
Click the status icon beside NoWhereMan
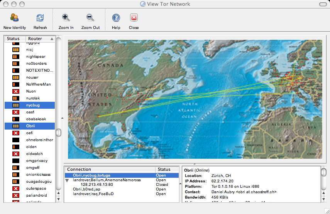point(16,84)
